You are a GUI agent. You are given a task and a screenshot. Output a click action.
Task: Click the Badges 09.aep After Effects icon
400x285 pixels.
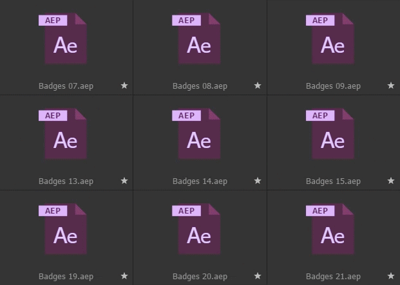coord(332,40)
